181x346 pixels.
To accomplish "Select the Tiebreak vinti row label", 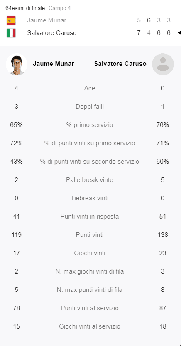I will (90, 198).
